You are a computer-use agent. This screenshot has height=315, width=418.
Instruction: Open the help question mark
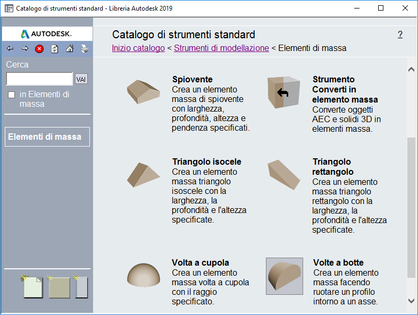coord(400,35)
